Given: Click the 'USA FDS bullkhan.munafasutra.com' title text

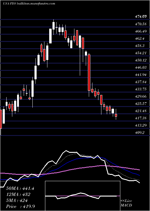Looking at the screenshot, I should [29, 4].
